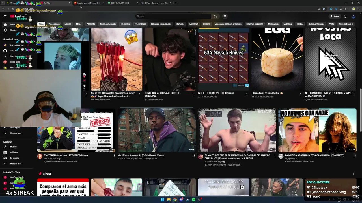Open options for the A.FROST caníbal video

275,155
